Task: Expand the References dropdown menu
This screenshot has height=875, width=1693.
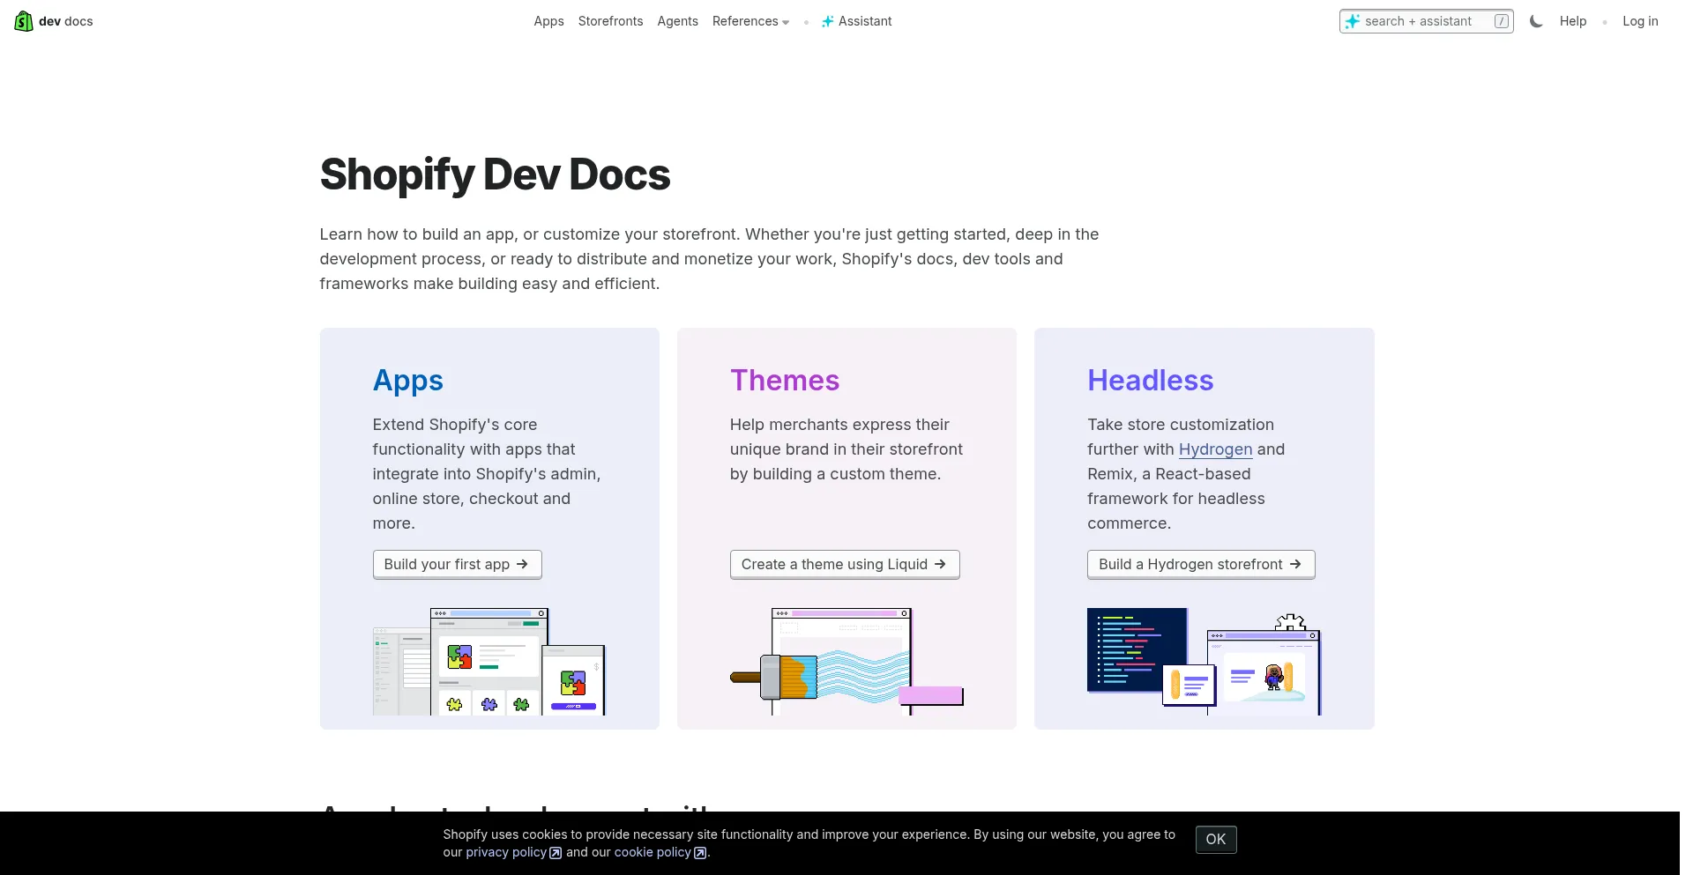Action: click(x=750, y=21)
